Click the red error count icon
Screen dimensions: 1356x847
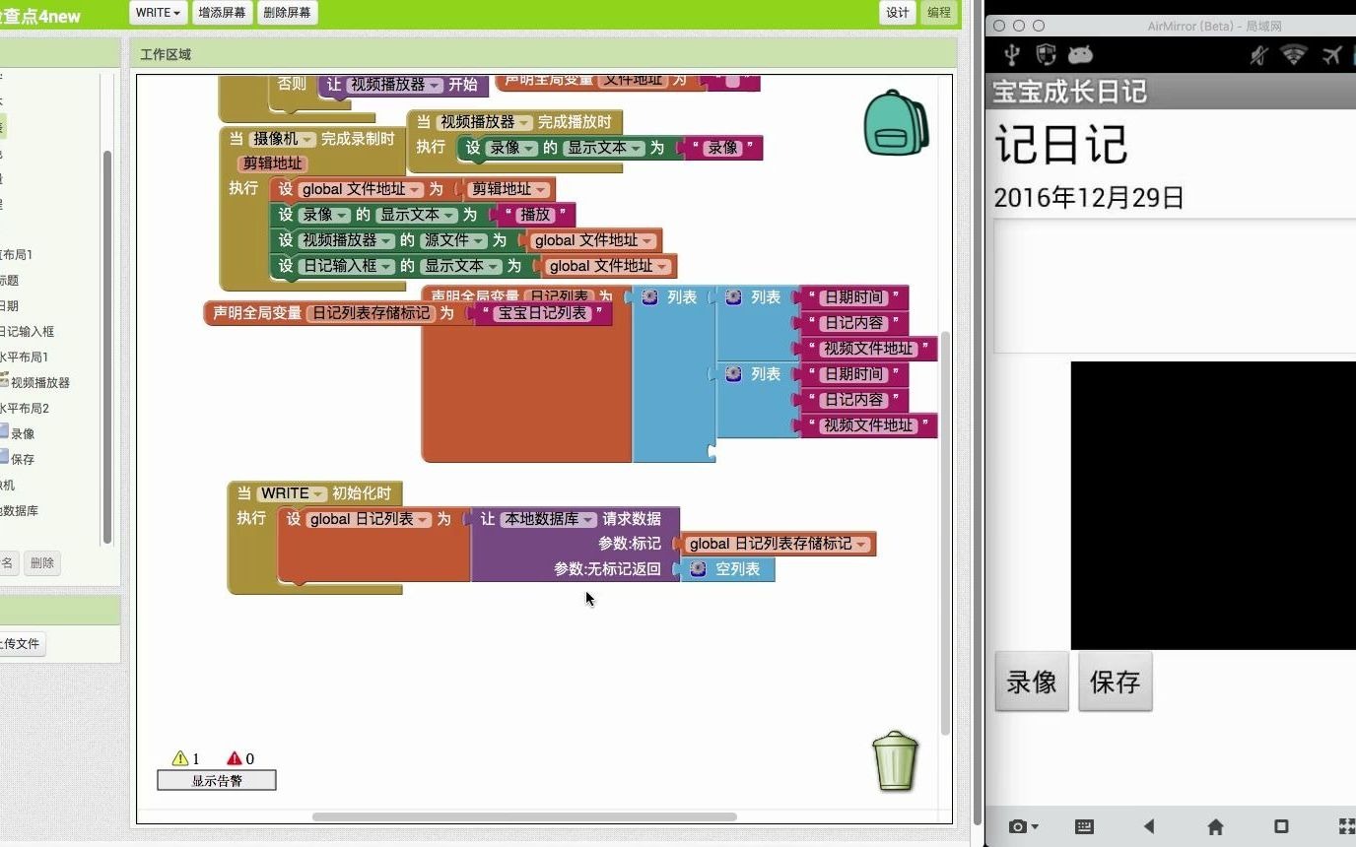tap(237, 758)
